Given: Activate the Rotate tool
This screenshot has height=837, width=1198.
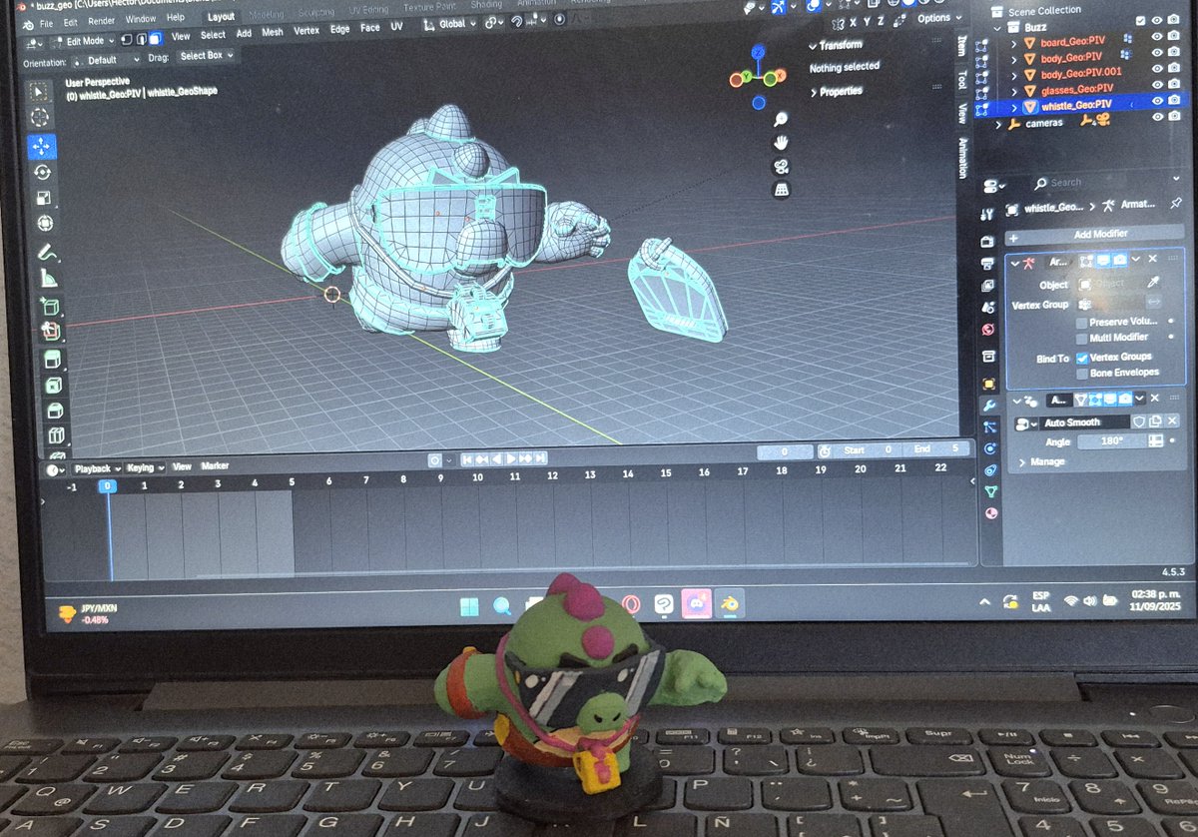Looking at the screenshot, I should coord(42,173).
